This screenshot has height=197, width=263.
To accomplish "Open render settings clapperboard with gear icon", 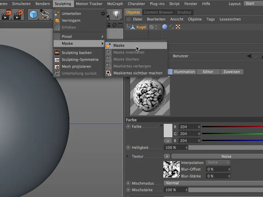I will (x=18, y=14).
